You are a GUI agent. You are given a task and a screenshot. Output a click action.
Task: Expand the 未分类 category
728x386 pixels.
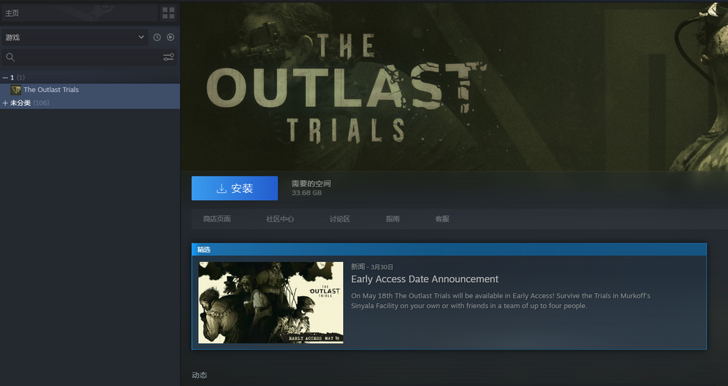pyautogui.click(x=5, y=103)
